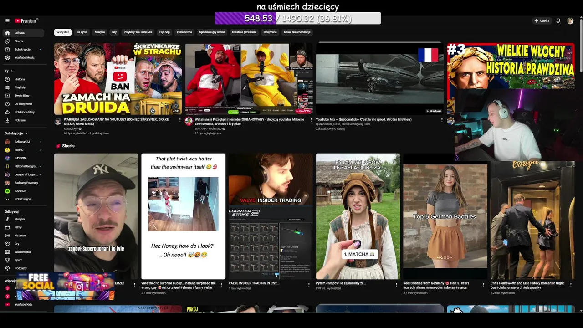Open YouTube Kids in the sidebar
583x328 pixels.
(x=22, y=304)
